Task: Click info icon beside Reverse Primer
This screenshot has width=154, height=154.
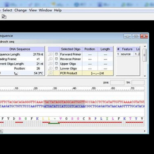Action: click(50, 59)
